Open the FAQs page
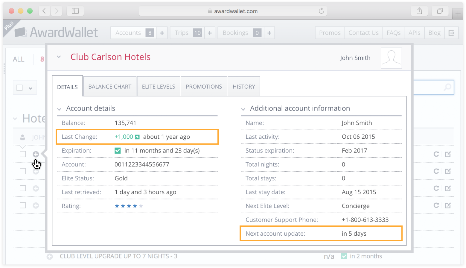 [x=394, y=33]
